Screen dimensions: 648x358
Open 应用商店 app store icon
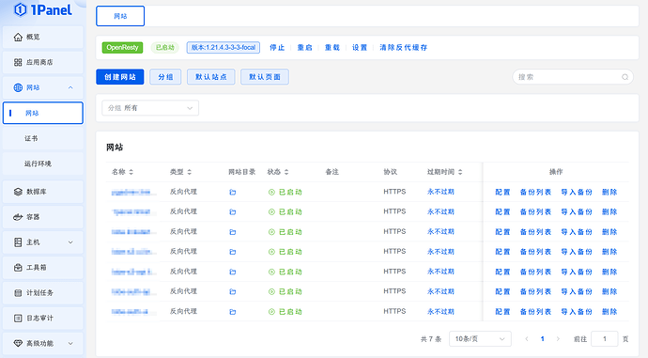click(x=18, y=62)
